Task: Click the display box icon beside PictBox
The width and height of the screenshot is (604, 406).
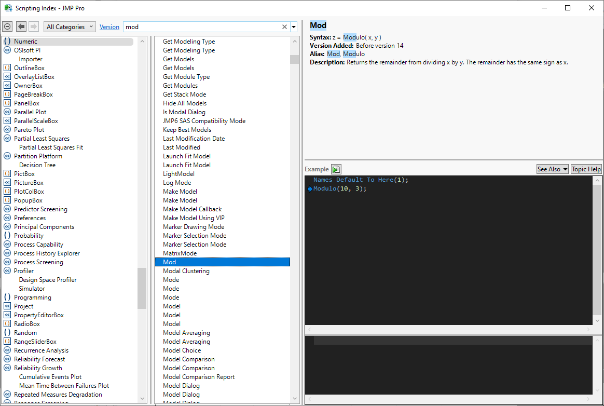Action: coord(7,173)
